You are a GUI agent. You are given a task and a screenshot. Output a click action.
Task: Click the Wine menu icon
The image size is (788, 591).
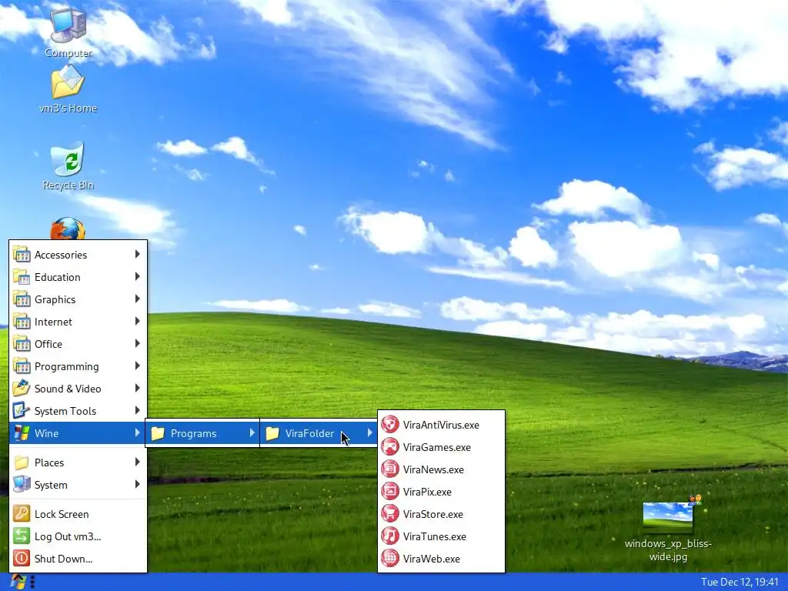pos(22,433)
